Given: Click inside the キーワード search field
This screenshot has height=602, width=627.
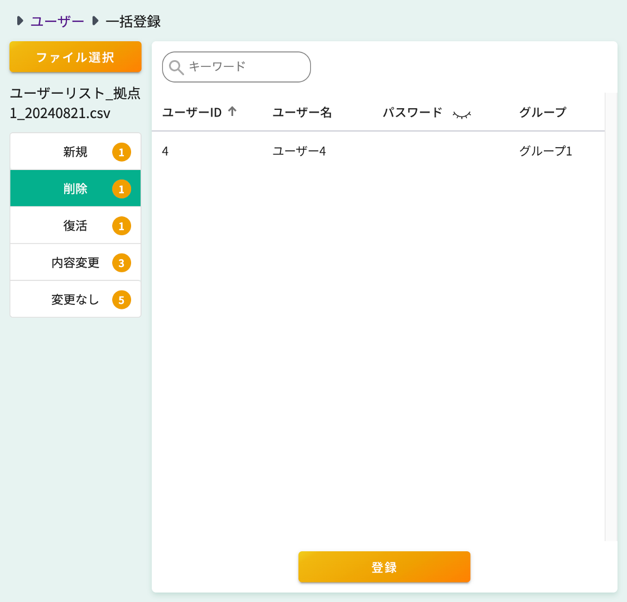Looking at the screenshot, I should click(240, 67).
